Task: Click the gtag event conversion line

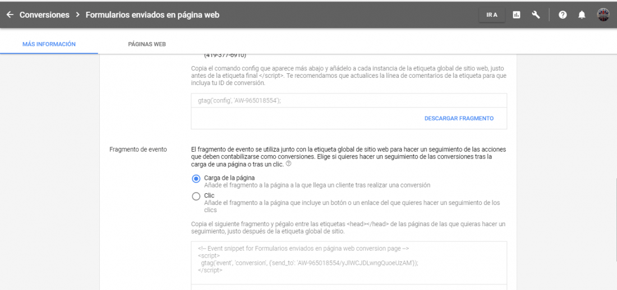Action: (x=309, y=263)
